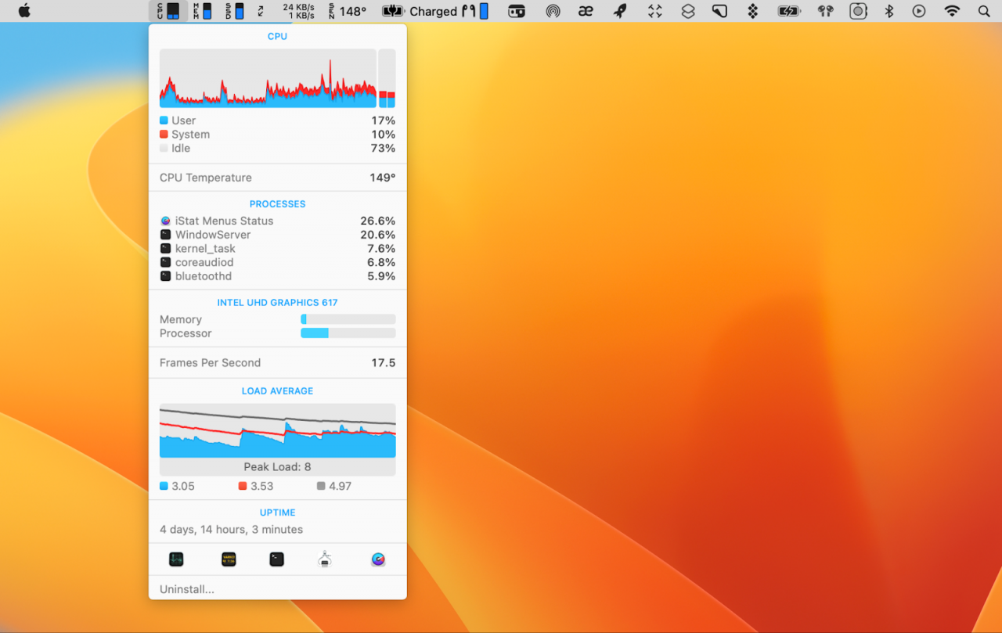Open Terminal from the popup footer
Image resolution: width=1002 pixels, height=633 pixels.
[x=276, y=559]
